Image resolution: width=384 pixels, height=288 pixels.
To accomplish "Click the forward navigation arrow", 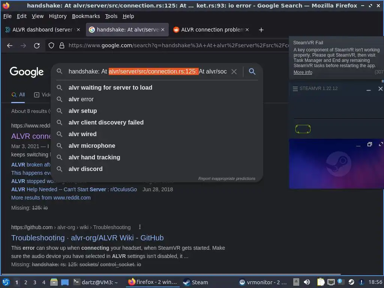I will coord(23,45).
